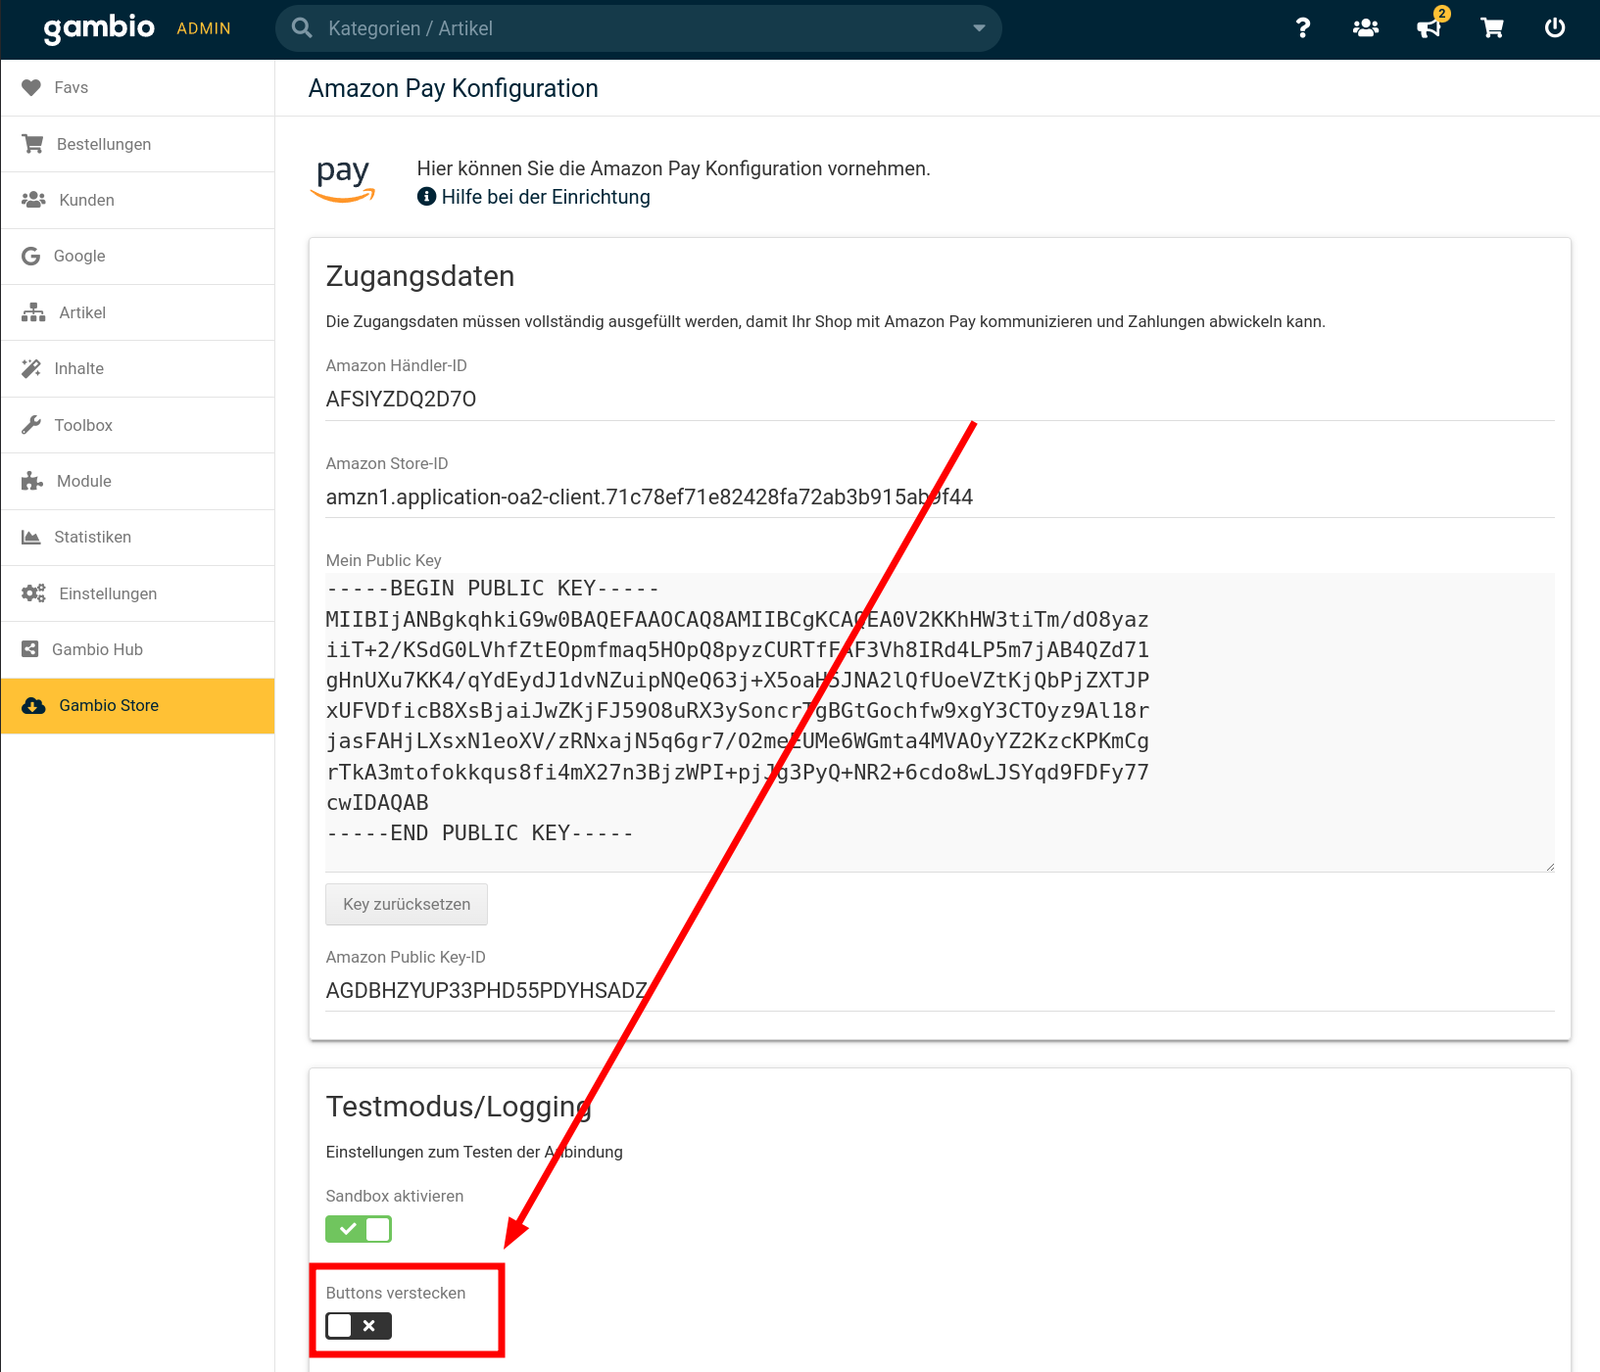
Task: Click the Amazon Händler-ID input field
Action: (939, 400)
